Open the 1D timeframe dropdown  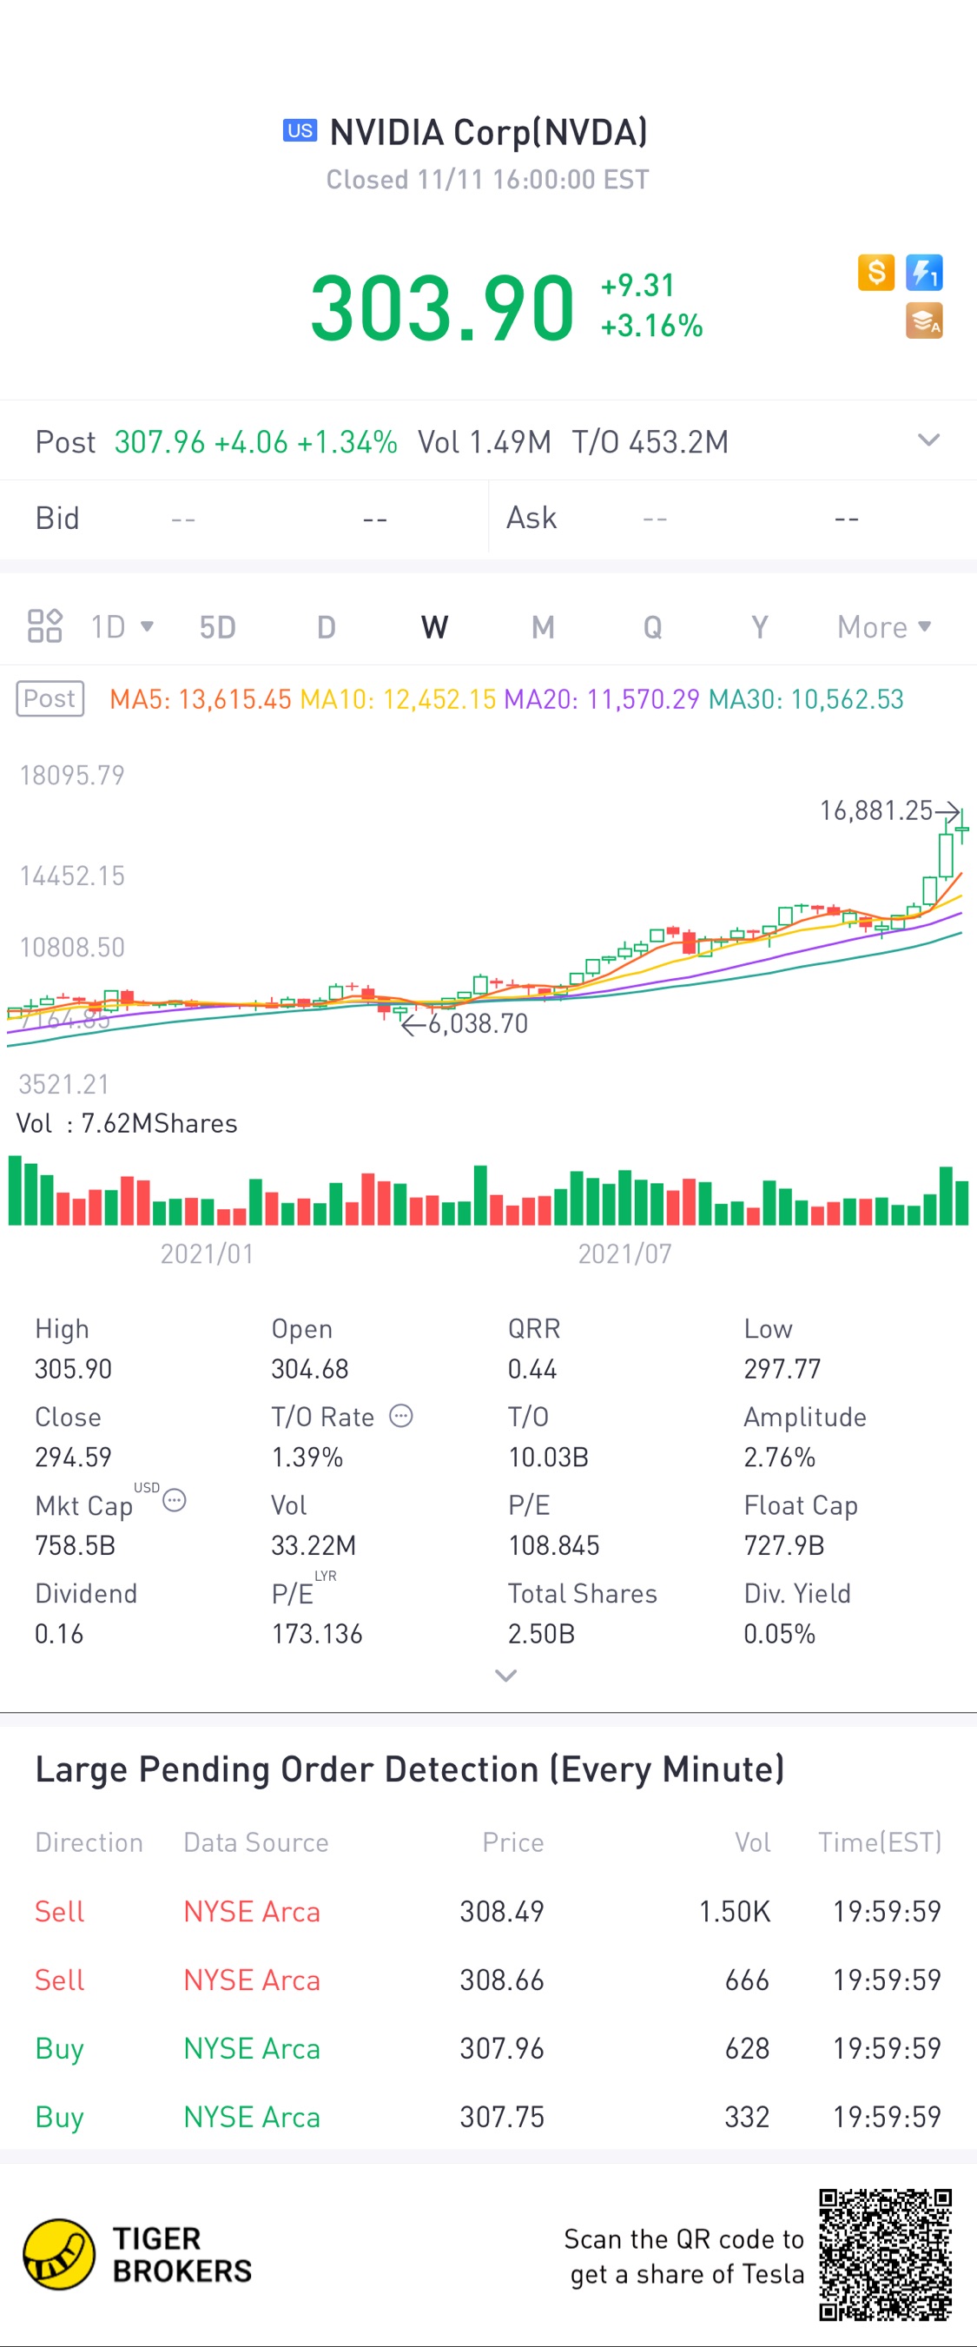[x=122, y=627]
